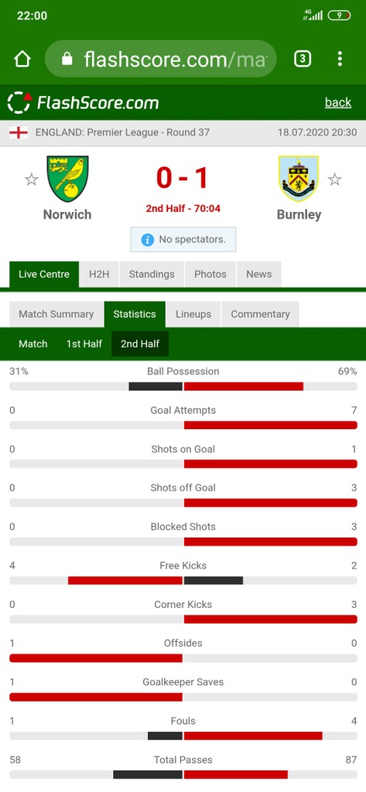Tap the Burnley team name

(299, 215)
